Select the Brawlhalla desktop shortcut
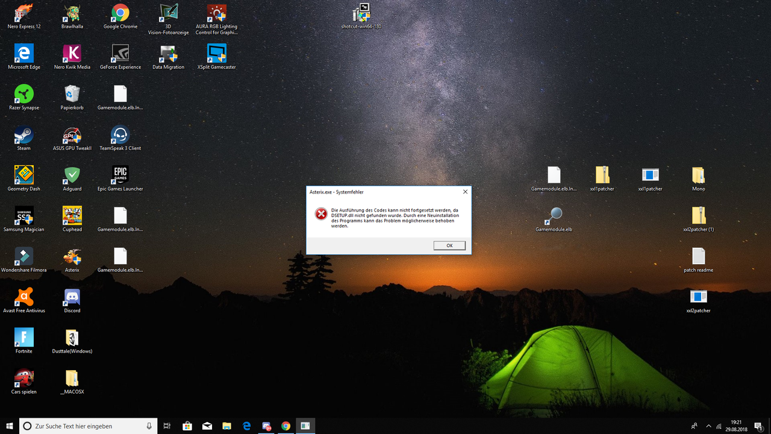Viewport: 771px width, 434px height. (72, 16)
